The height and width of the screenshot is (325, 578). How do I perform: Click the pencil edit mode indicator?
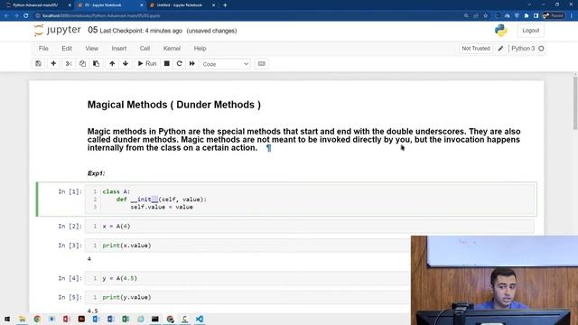pyautogui.click(x=500, y=49)
